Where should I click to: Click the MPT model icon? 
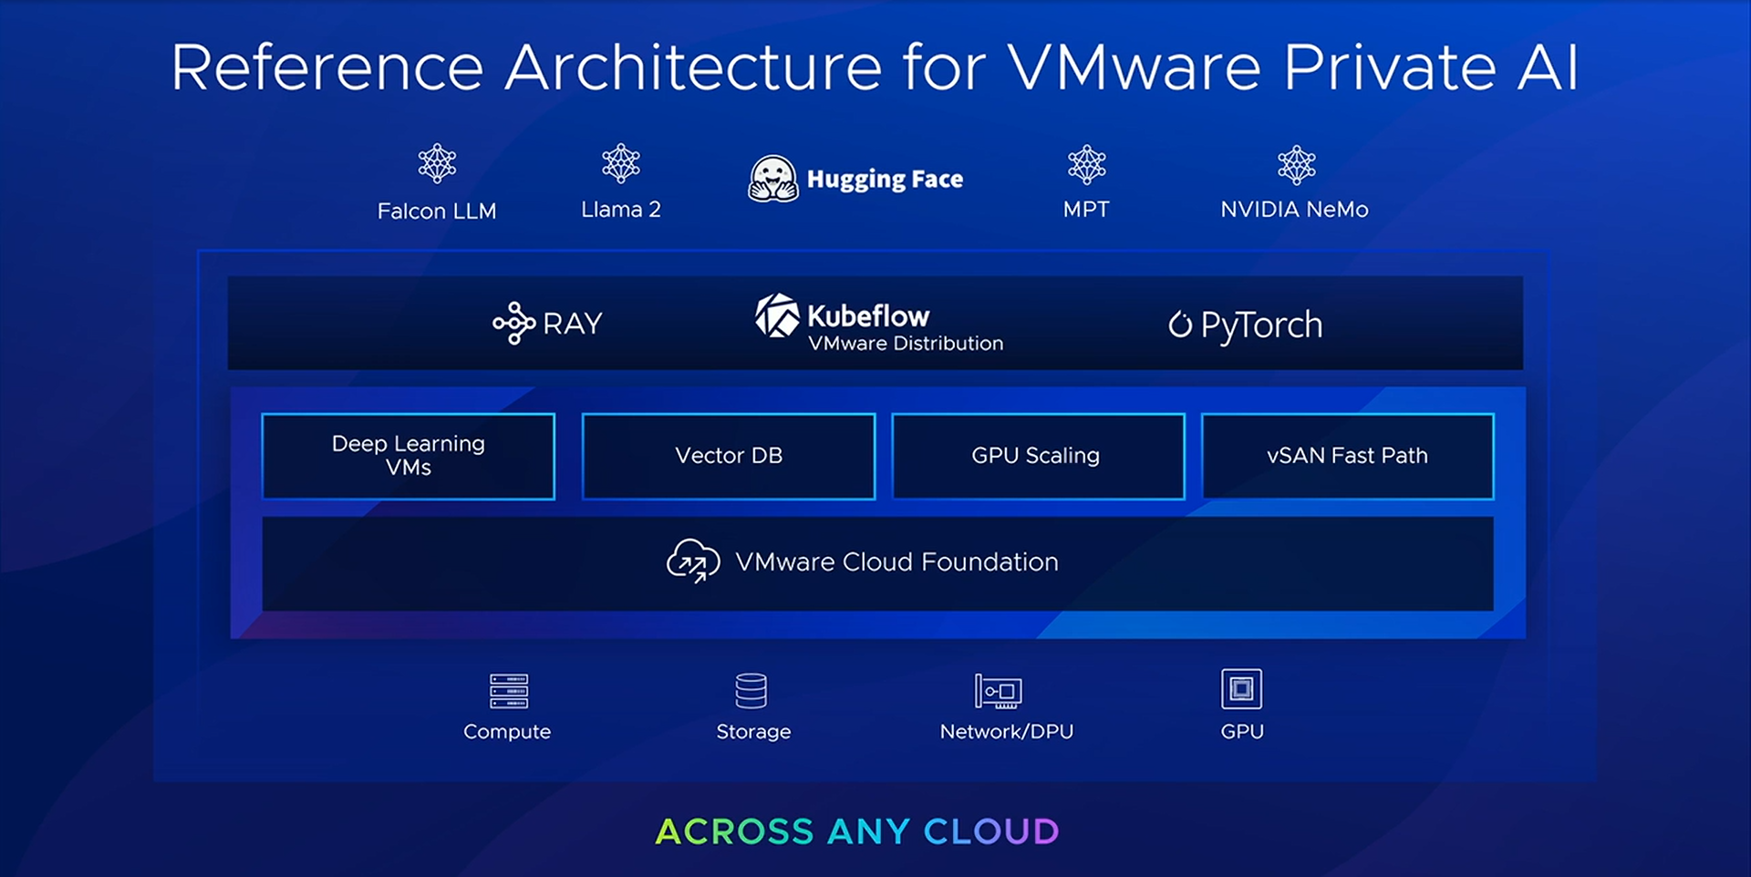1087,165
